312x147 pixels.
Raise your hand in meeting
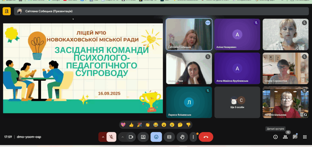[x=182, y=137]
